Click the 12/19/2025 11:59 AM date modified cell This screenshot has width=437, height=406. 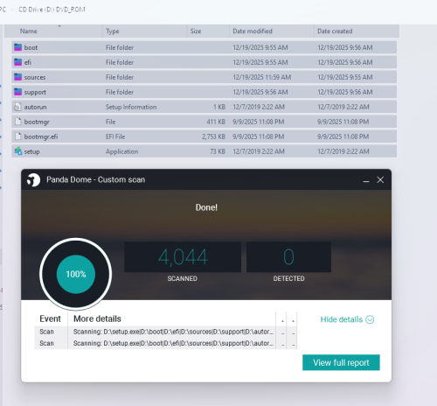262,77
